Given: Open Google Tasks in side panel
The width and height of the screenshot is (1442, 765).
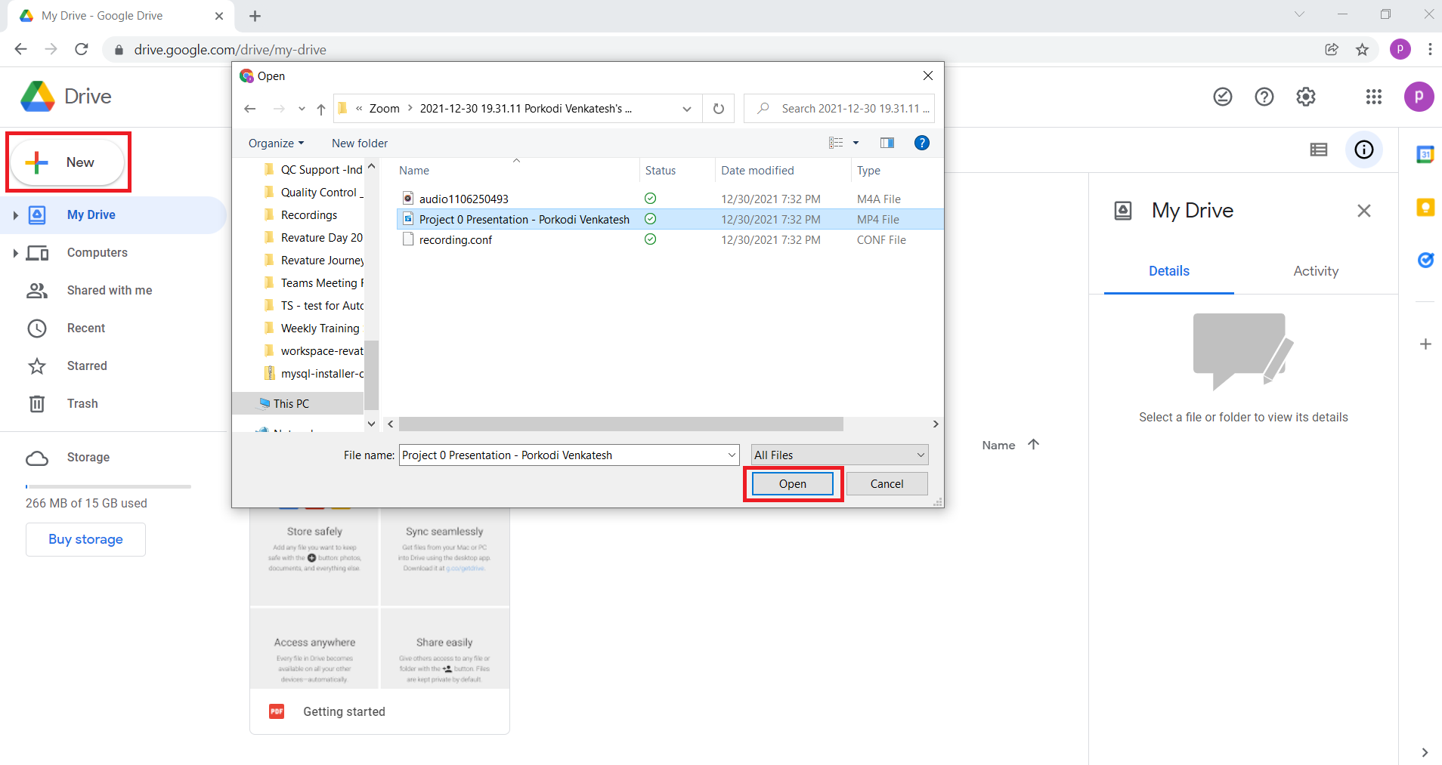Looking at the screenshot, I should point(1425,261).
